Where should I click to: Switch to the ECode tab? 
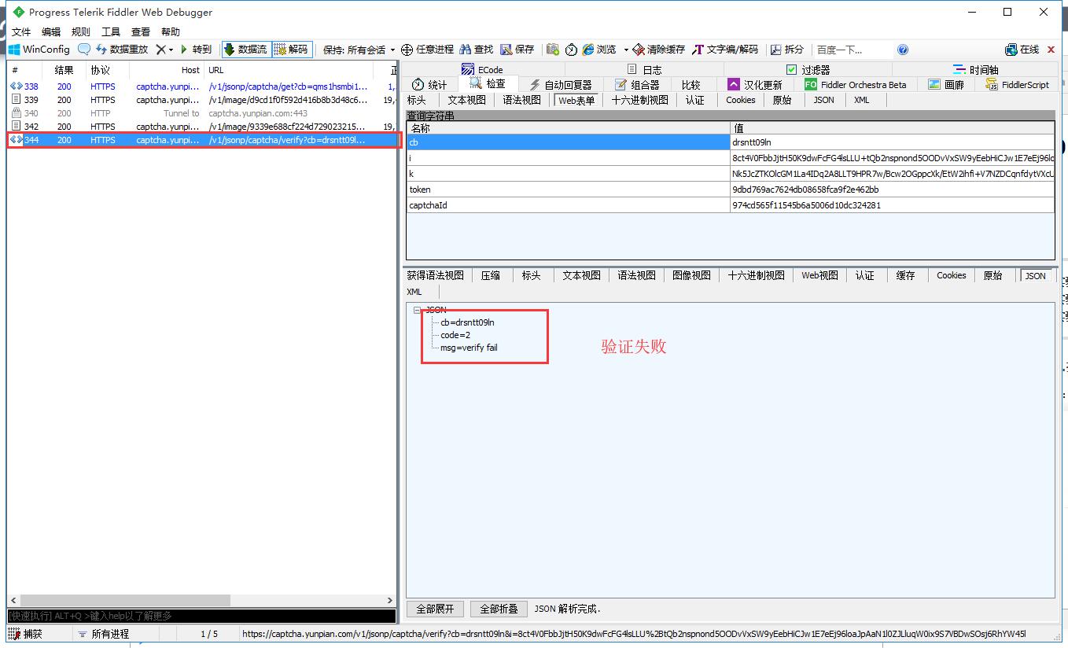(x=482, y=69)
